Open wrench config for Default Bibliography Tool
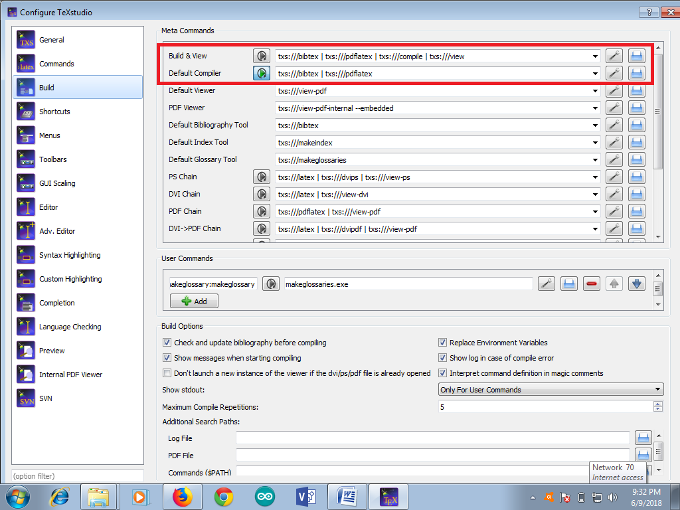 coord(614,126)
